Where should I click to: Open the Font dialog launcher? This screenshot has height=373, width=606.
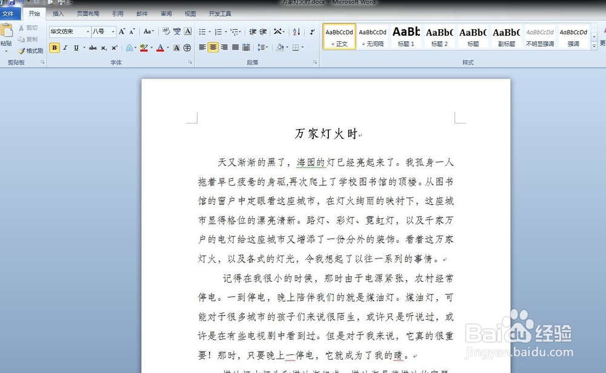point(190,62)
